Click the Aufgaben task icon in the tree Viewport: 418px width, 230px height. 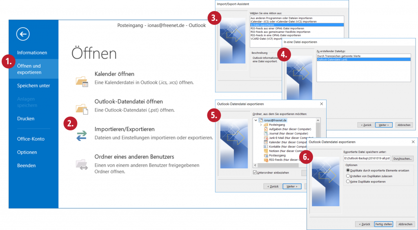(266, 129)
